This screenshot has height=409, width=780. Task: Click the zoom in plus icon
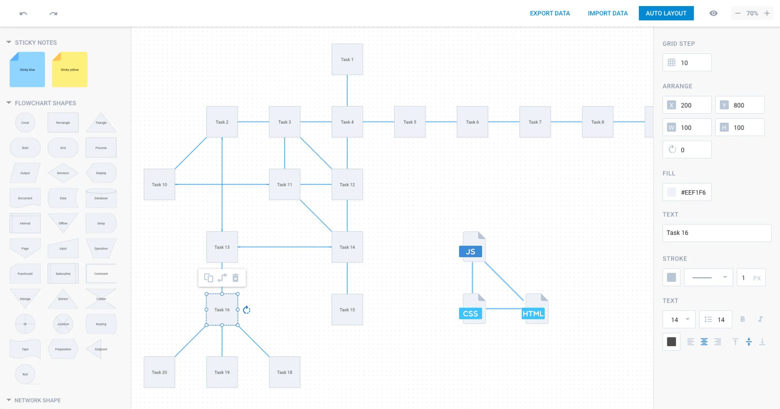click(x=767, y=13)
